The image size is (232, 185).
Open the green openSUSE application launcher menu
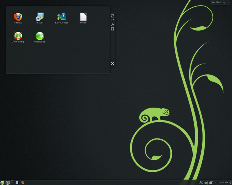2,183
